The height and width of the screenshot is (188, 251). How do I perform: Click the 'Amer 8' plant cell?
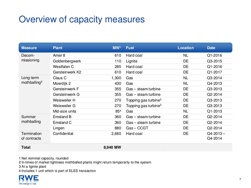pos(59,55)
